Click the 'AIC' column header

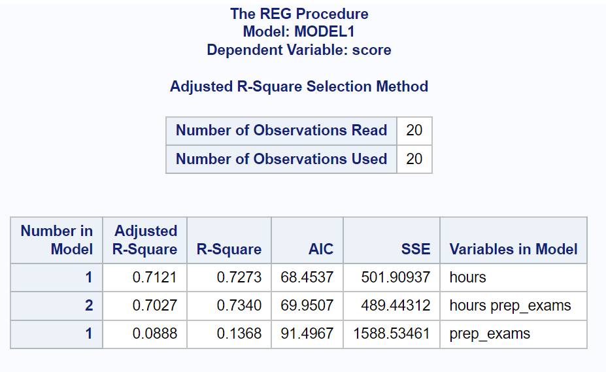307,240
